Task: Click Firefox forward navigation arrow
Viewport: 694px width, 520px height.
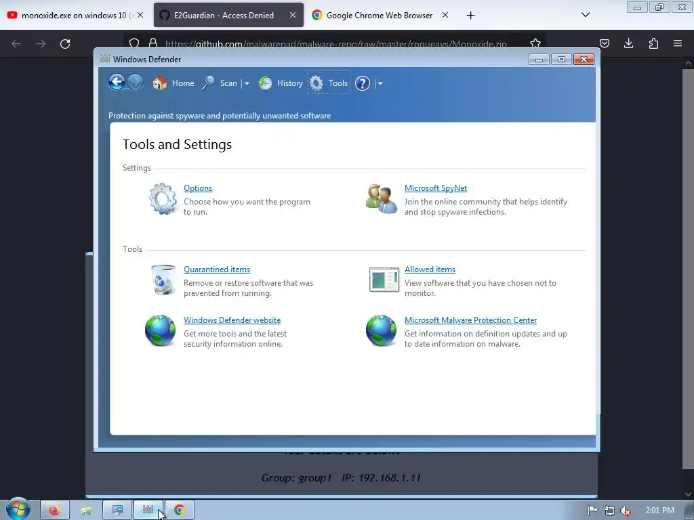Action: (41, 44)
